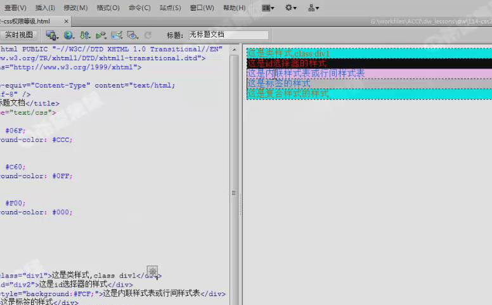
Task: Toggle the 实时视图 live view button
Action: click(19, 36)
